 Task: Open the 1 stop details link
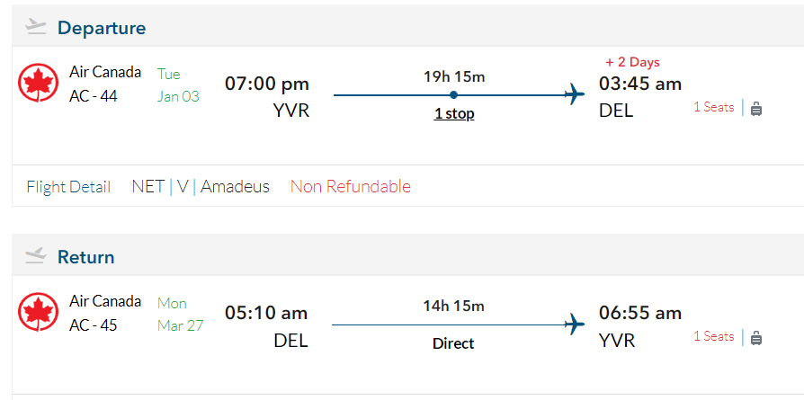tap(454, 114)
